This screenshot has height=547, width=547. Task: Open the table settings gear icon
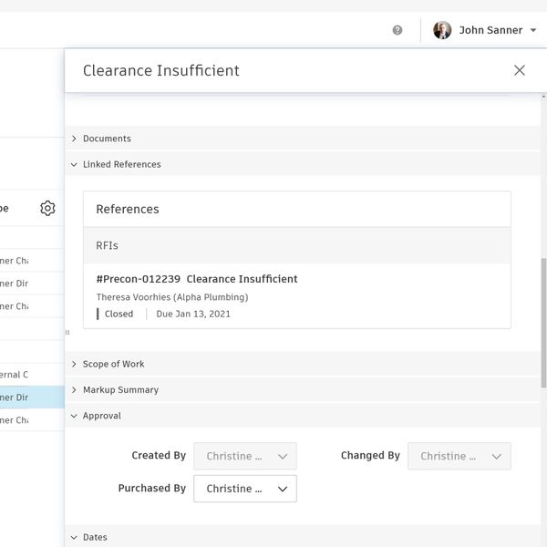coord(47,209)
